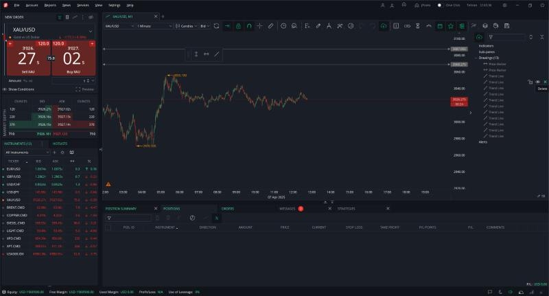Open the Account menu
Viewport: 549px width, 296px height.
point(32,5)
